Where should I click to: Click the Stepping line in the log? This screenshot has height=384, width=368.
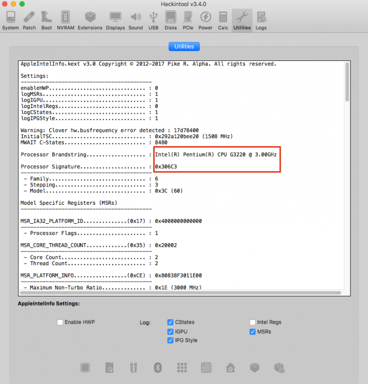click(x=91, y=185)
